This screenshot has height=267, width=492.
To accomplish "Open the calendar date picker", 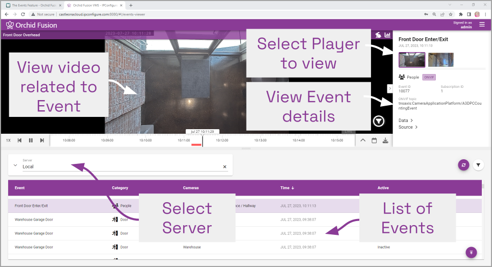I will click(374, 140).
